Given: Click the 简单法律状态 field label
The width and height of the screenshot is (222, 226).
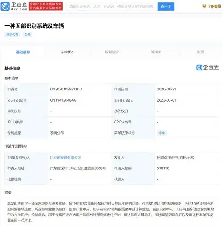Looking at the screenshot, I should coord(125,133).
